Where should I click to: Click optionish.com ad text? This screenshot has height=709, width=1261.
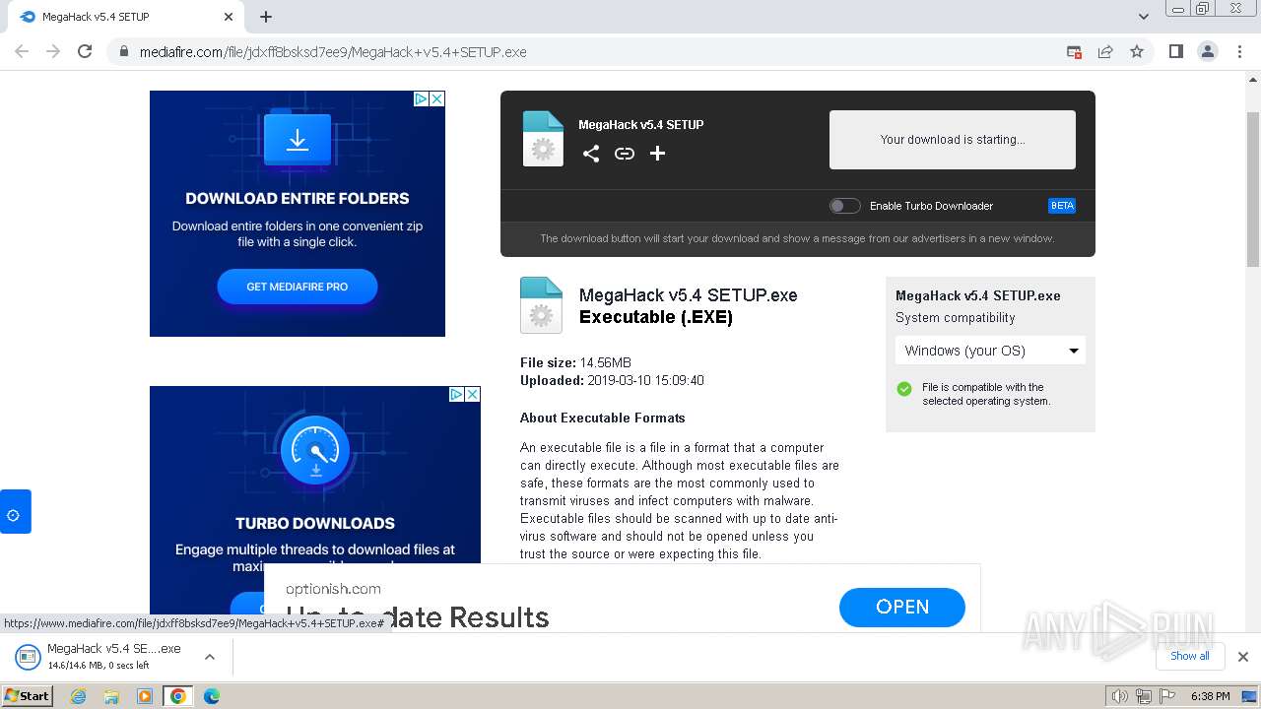click(x=333, y=589)
